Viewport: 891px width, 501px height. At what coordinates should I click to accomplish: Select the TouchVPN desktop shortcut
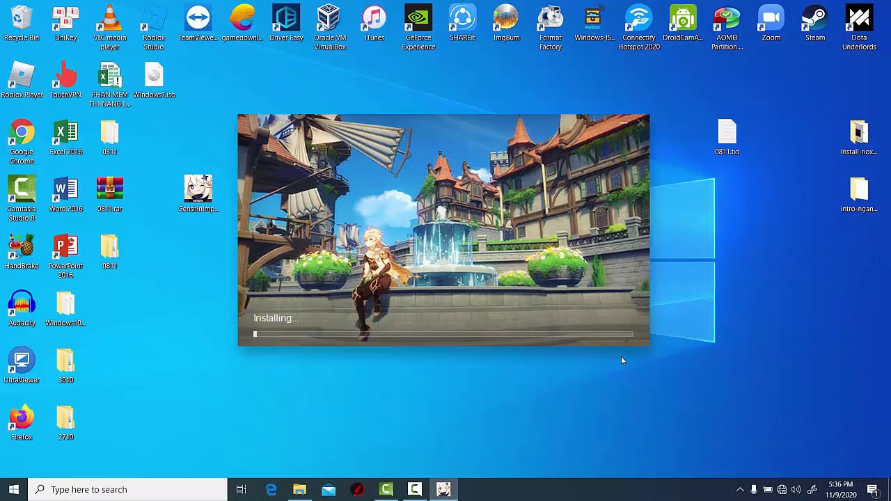coord(65,80)
